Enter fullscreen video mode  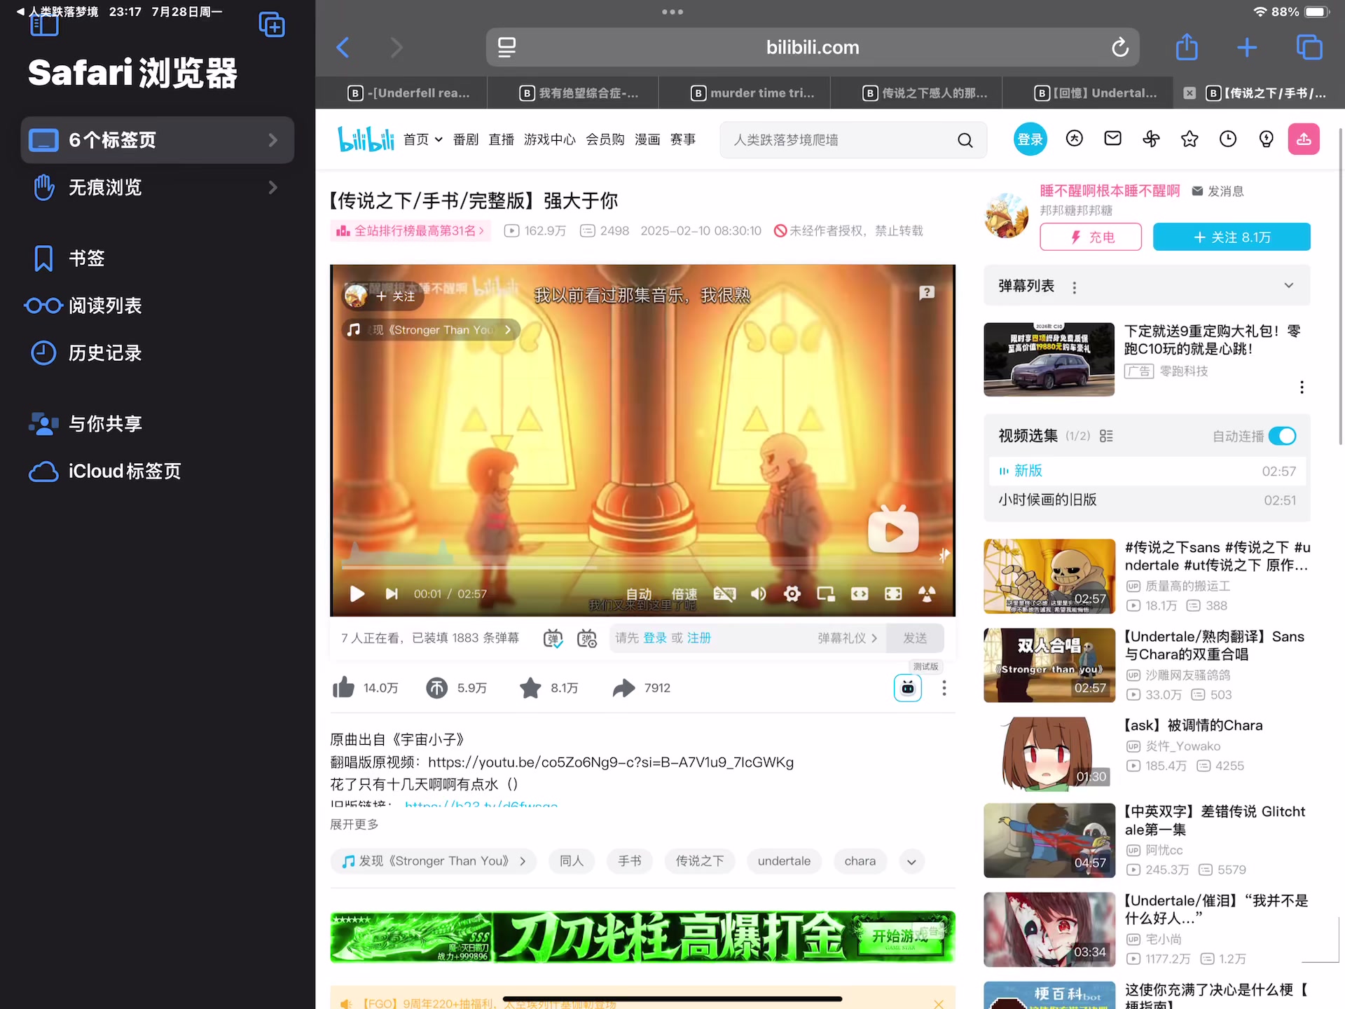(x=893, y=593)
